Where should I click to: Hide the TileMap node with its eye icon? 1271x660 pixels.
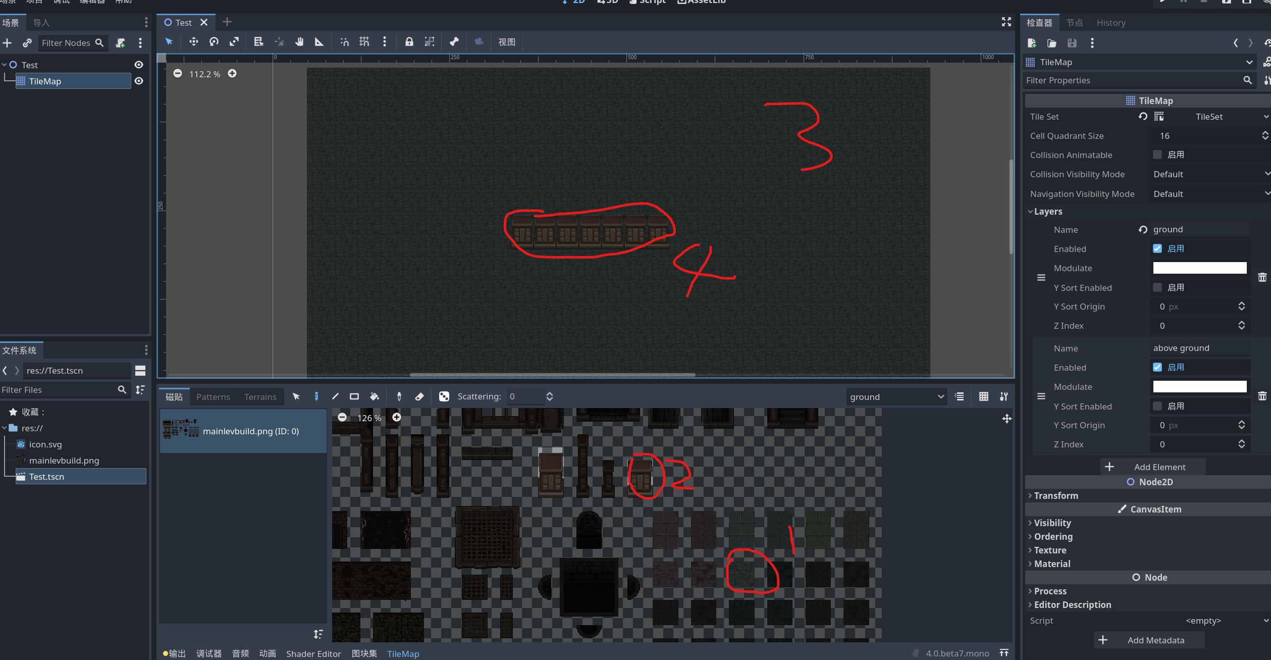[138, 81]
